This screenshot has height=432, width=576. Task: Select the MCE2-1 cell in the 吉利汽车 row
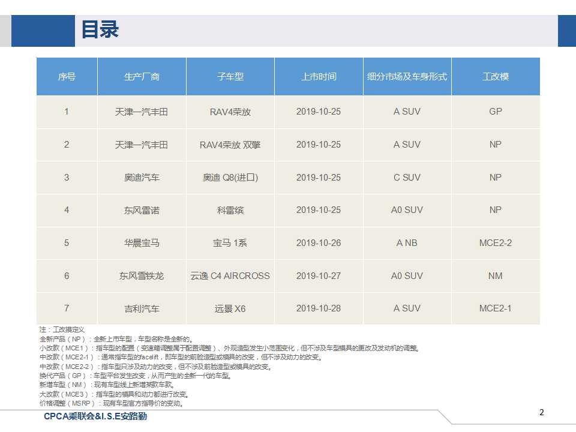click(x=496, y=308)
